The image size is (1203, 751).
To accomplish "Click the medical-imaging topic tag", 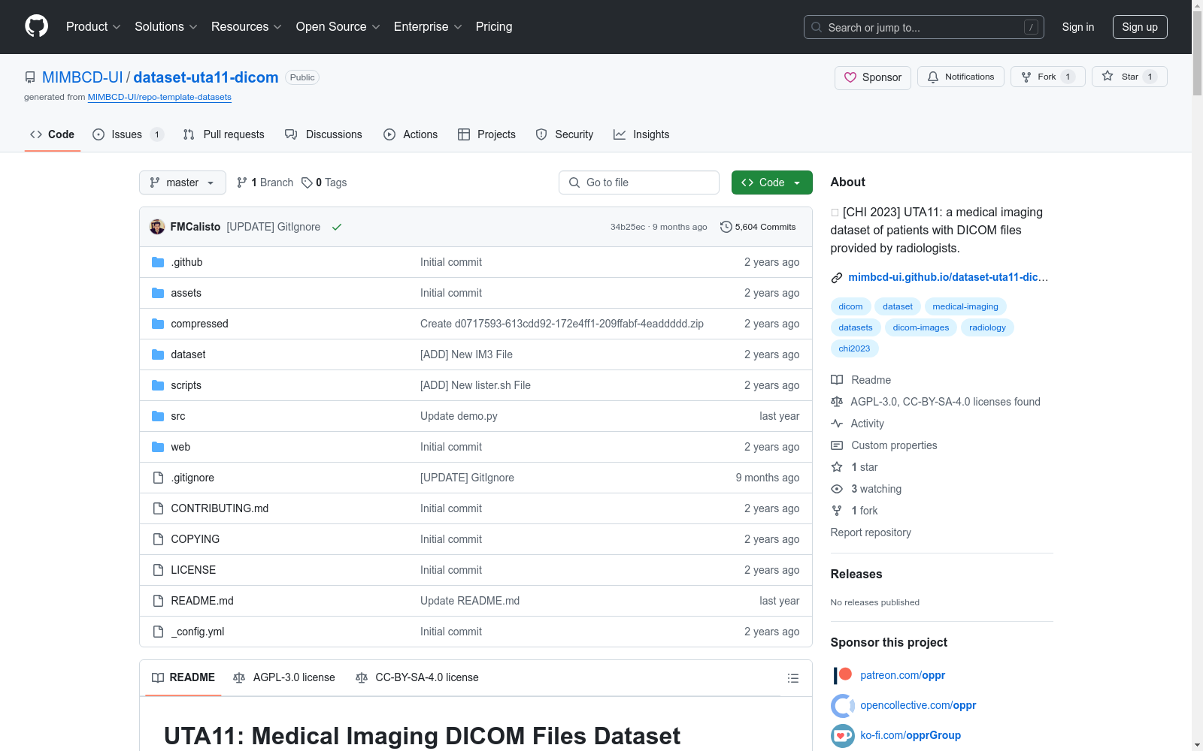I will click(x=965, y=306).
